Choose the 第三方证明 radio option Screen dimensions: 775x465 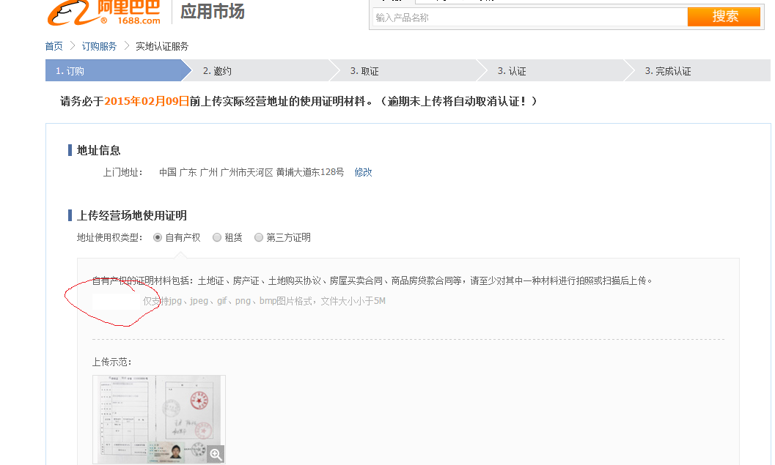[x=259, y=237]
